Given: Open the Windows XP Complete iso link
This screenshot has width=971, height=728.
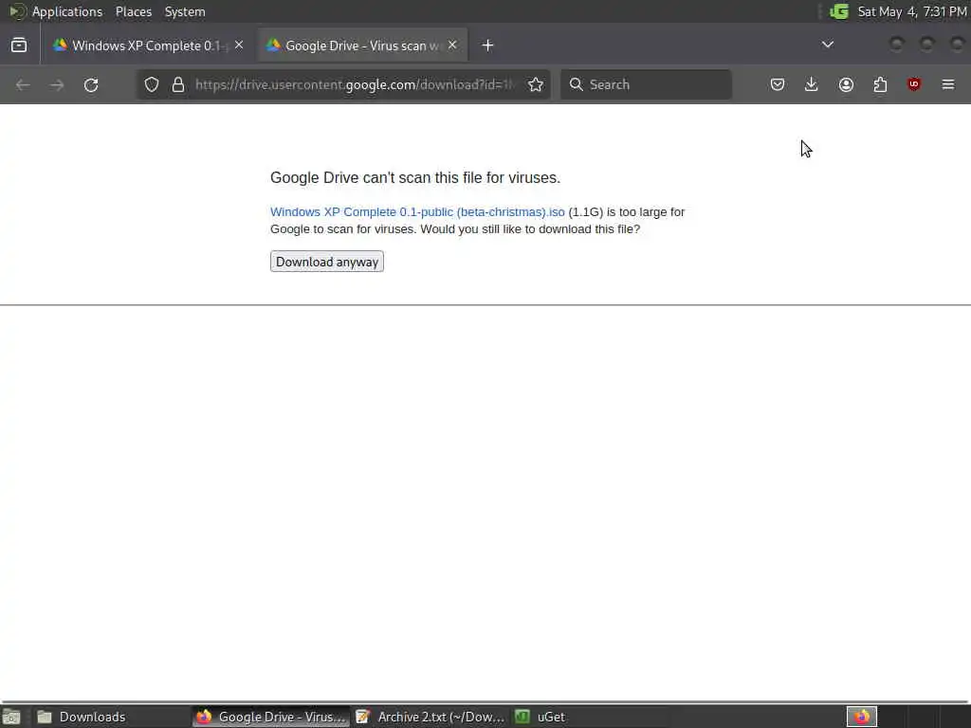Looking at the screenshot, I should click(417, 211).
